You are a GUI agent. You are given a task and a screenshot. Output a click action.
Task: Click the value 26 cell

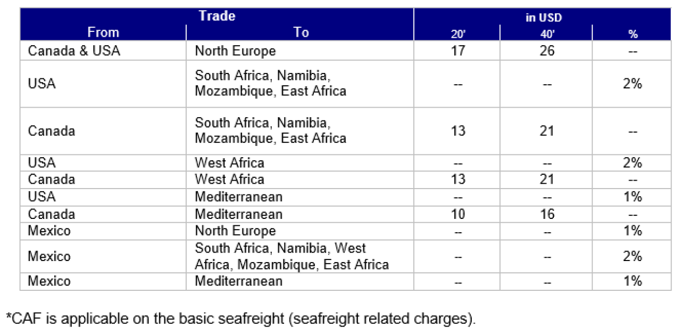(x=546, y=51)
